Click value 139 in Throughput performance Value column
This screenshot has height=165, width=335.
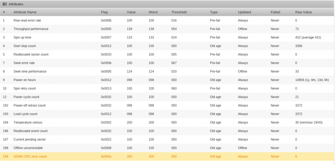(129, 29)
